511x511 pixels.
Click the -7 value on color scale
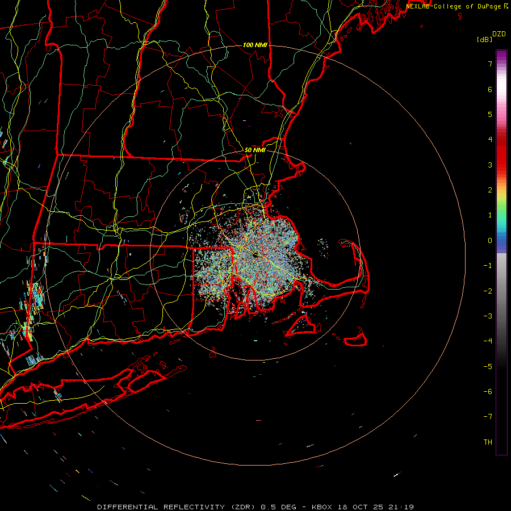488,417
